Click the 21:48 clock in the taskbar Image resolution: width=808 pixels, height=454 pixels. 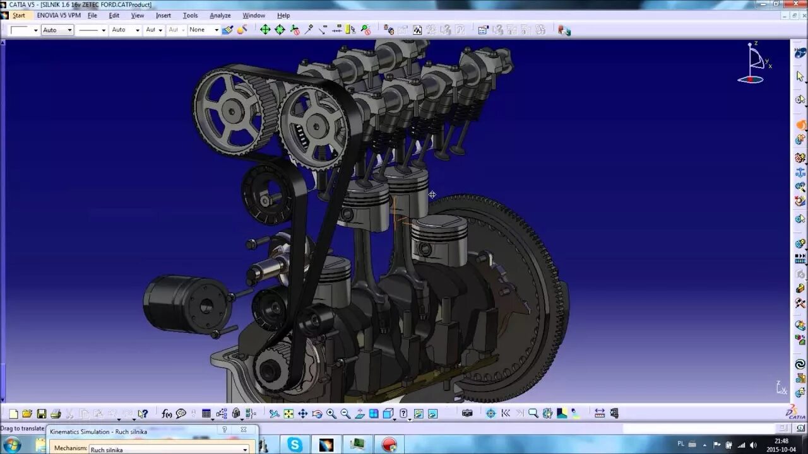781,441
